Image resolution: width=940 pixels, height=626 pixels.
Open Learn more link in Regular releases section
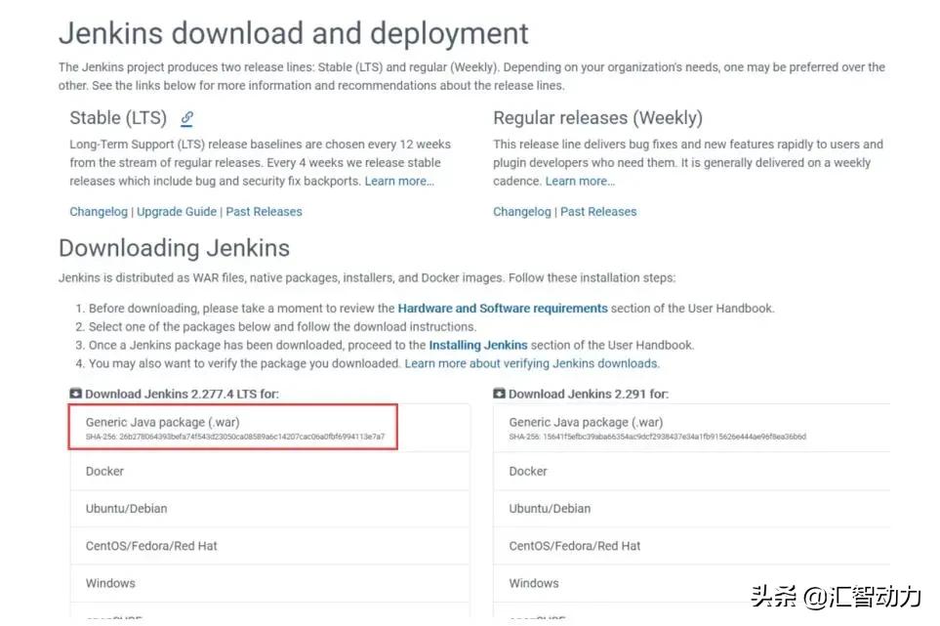point(580,182)
